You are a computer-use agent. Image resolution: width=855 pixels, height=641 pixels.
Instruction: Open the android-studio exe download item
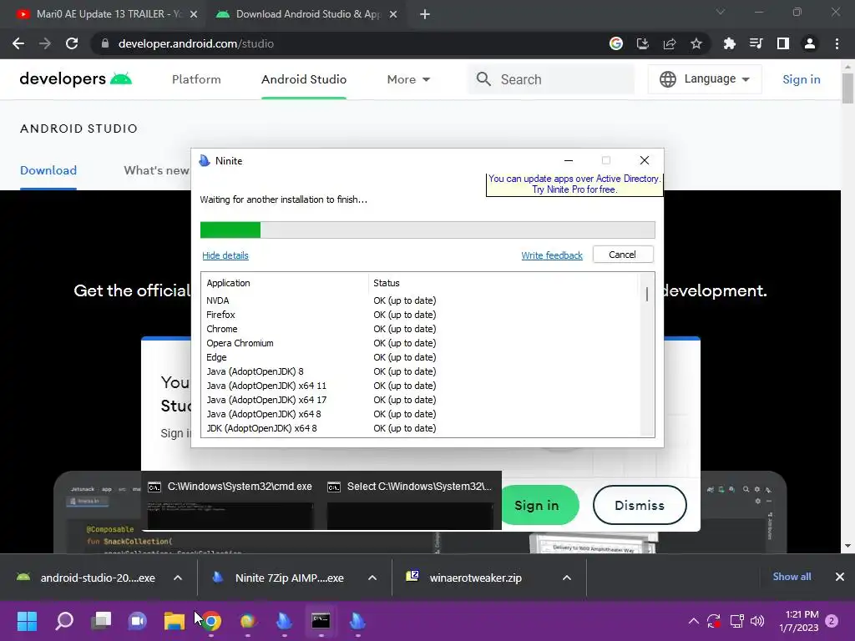[87, 578]
